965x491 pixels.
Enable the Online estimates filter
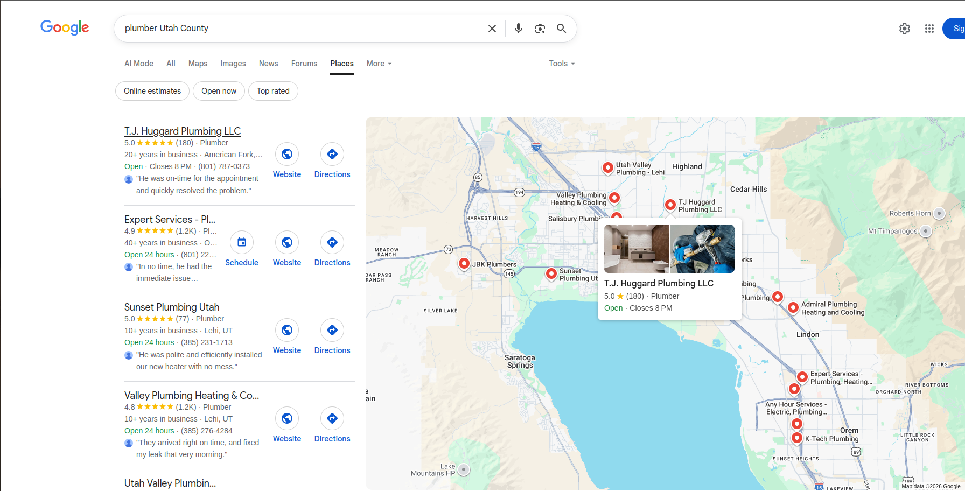(x=152, y=91)
